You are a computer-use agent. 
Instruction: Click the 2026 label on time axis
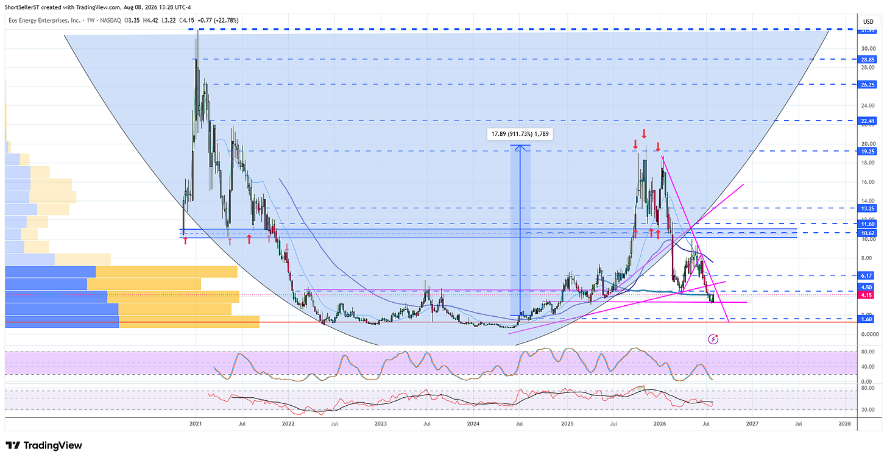659,422
